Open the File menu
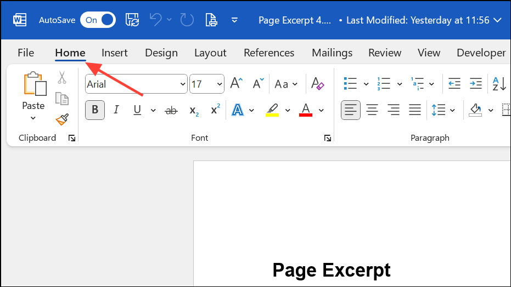 point(26,53)
